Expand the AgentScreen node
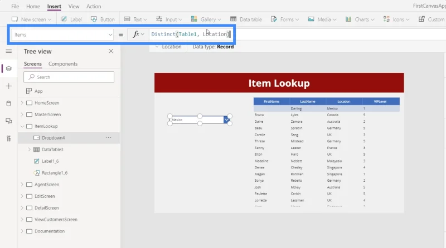Screen dimensions: 446x248 click(22, 185)
